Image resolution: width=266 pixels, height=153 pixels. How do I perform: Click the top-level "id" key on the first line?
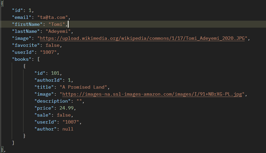pos(17,11)
